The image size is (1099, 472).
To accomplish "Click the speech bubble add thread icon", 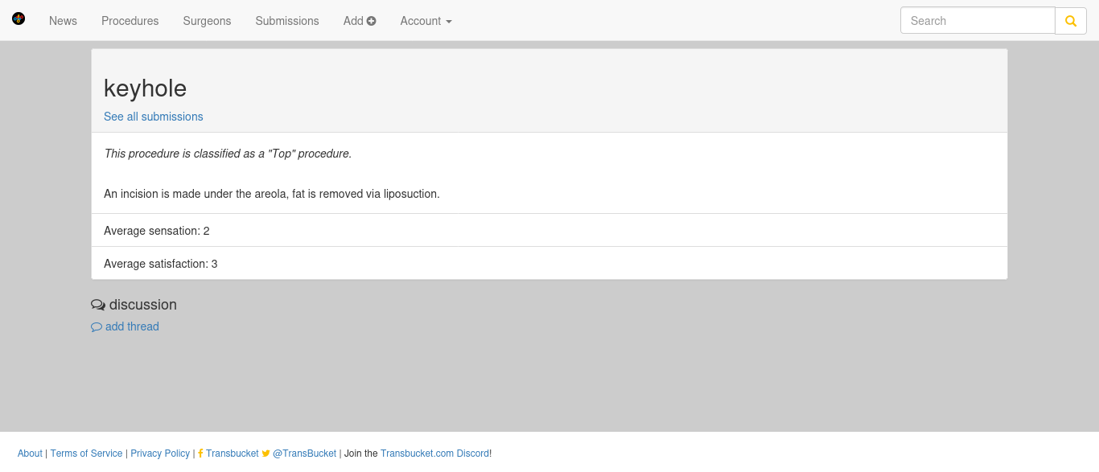I will 97,327.
